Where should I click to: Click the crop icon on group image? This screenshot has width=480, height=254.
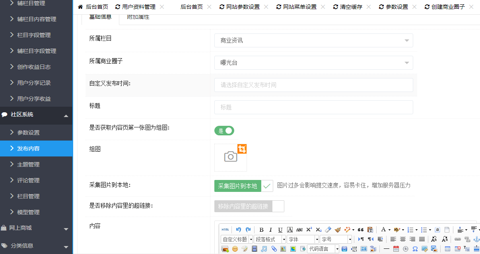coord(242,149)
